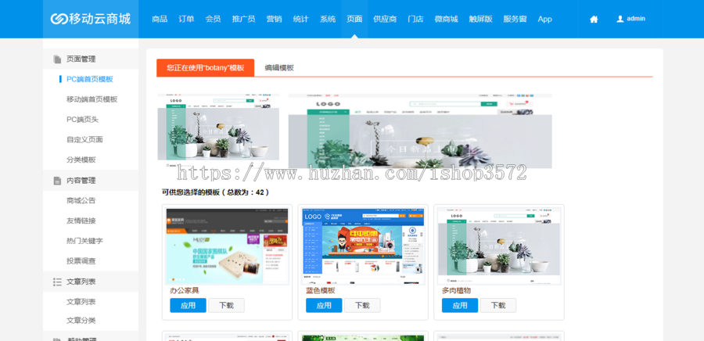Viewport: 704px width, 341px height.
Task: Apply the 蓝色模板 template
Action: pos(324,306)
